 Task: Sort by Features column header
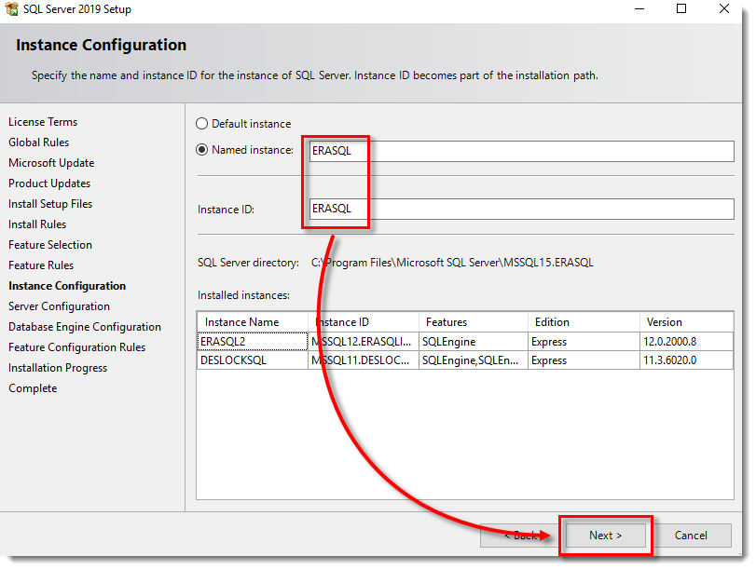[x=474, y=322]
